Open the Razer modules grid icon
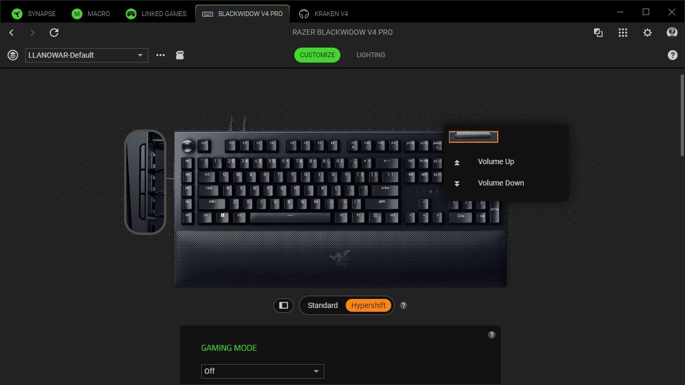The width and height of the screenshot is (685, 385). point(623,33)
